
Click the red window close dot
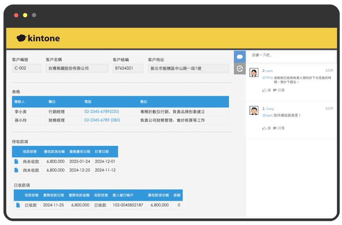(x=16, y=15)
